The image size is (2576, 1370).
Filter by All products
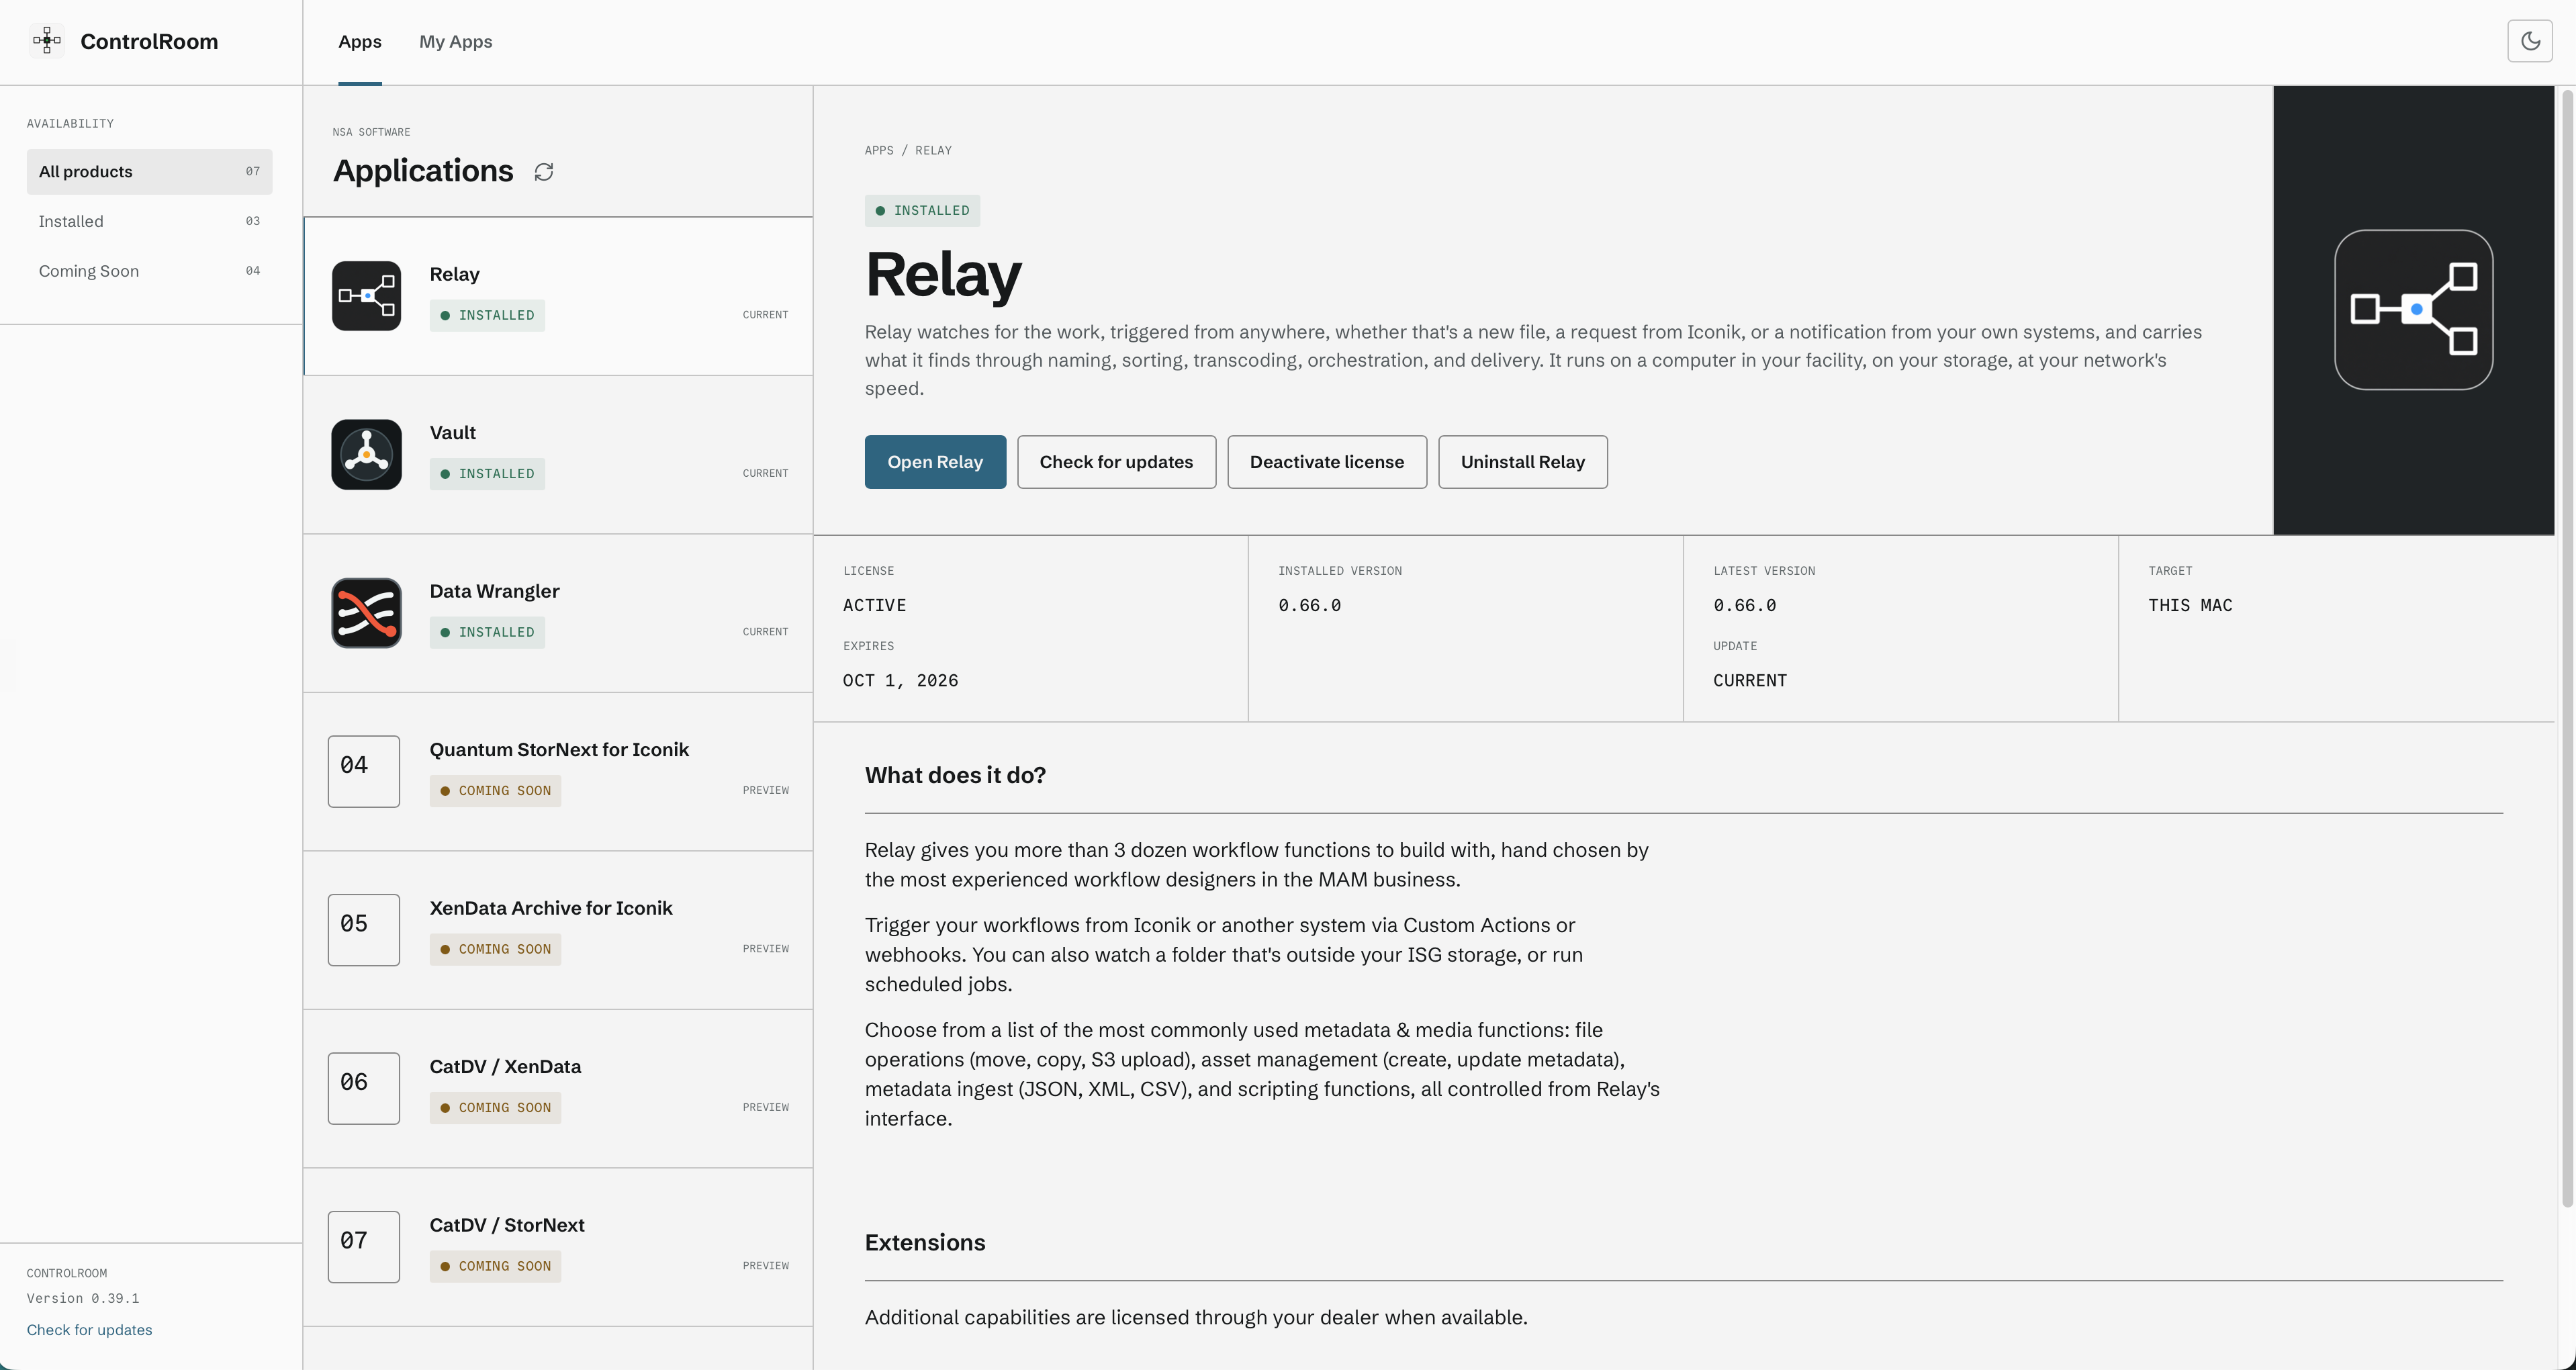click(149, 172)
